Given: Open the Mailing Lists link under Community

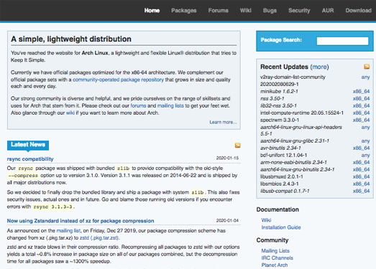Looking at the screenshot, I should pyautogui.click(x=275, y=251).
